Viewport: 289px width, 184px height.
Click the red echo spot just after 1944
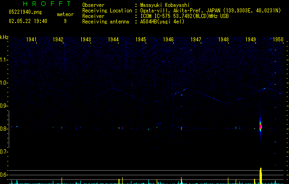coord(122,128)
